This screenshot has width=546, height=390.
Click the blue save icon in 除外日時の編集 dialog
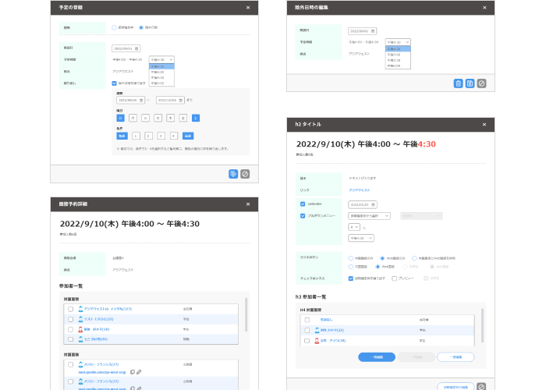470,83
